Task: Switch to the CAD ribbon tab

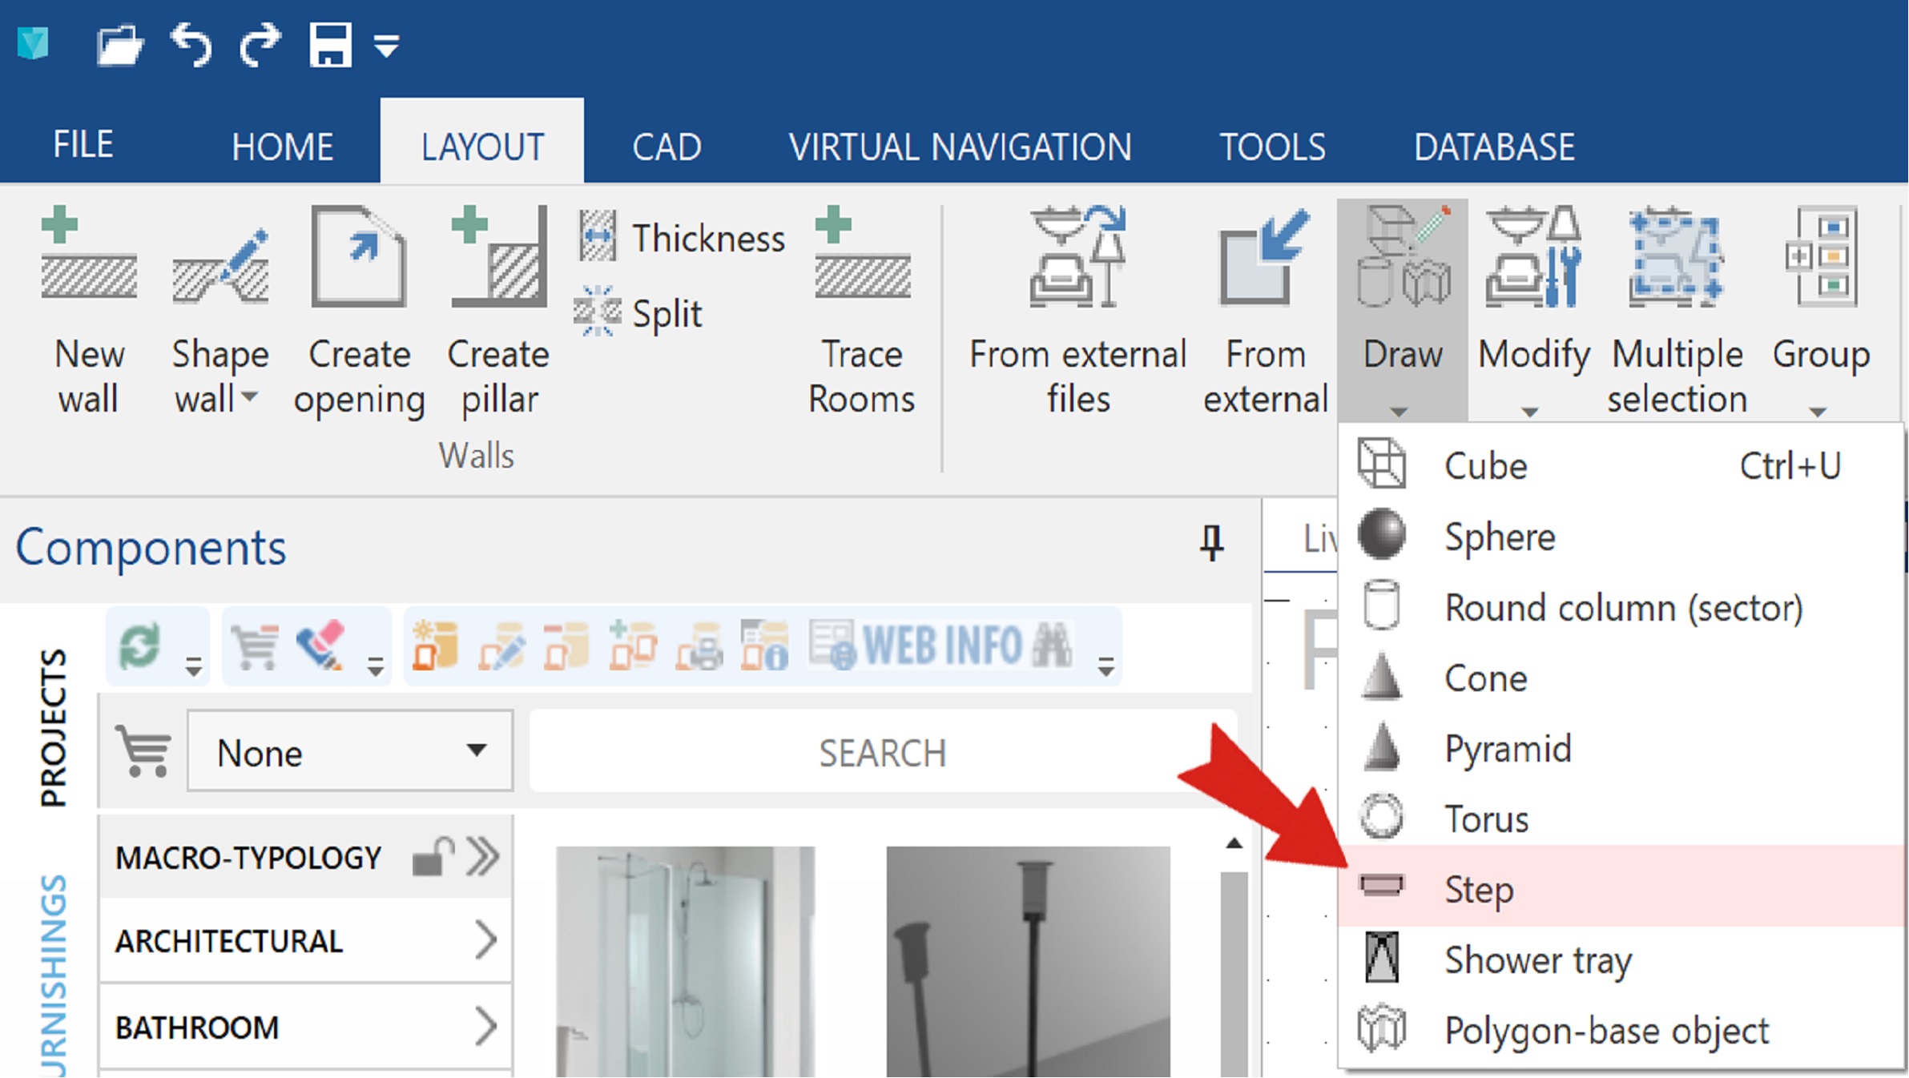Action: (667, 147)
